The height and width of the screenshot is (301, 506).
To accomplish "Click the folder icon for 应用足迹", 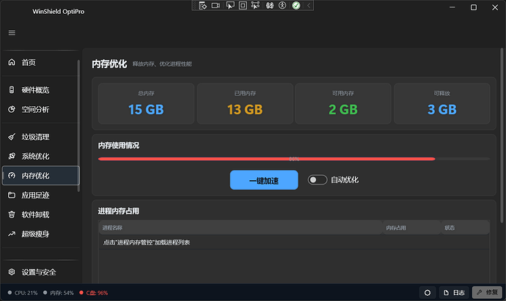I will click(12, 195).
